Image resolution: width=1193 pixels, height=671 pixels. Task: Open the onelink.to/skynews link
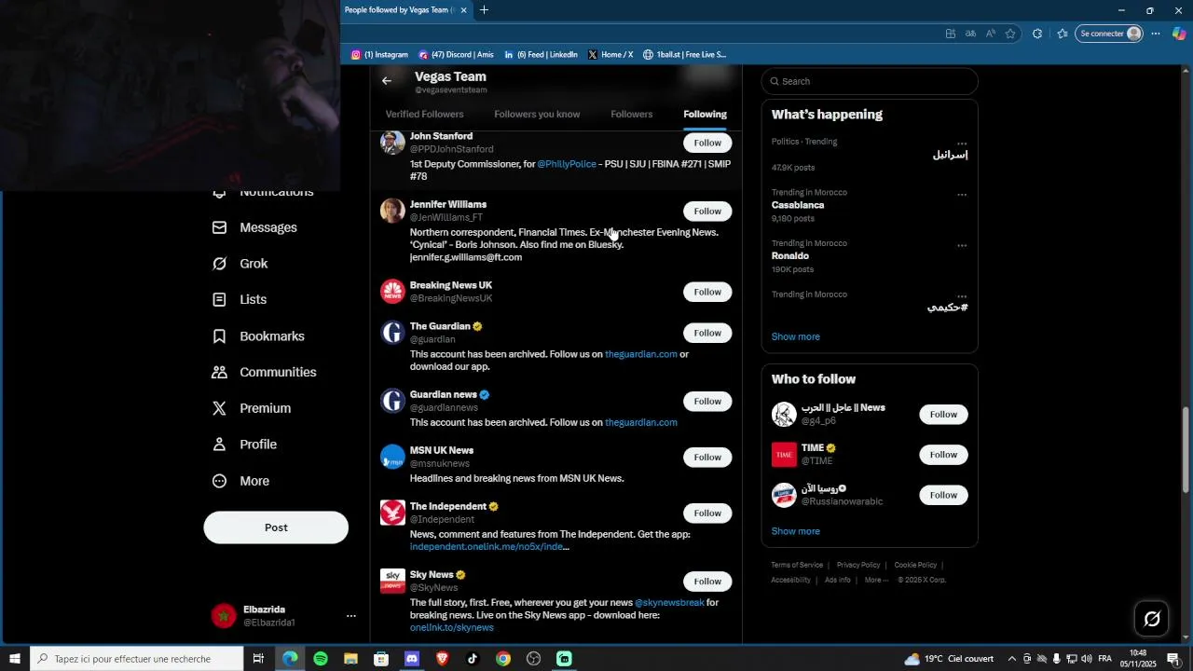(451, 628)
